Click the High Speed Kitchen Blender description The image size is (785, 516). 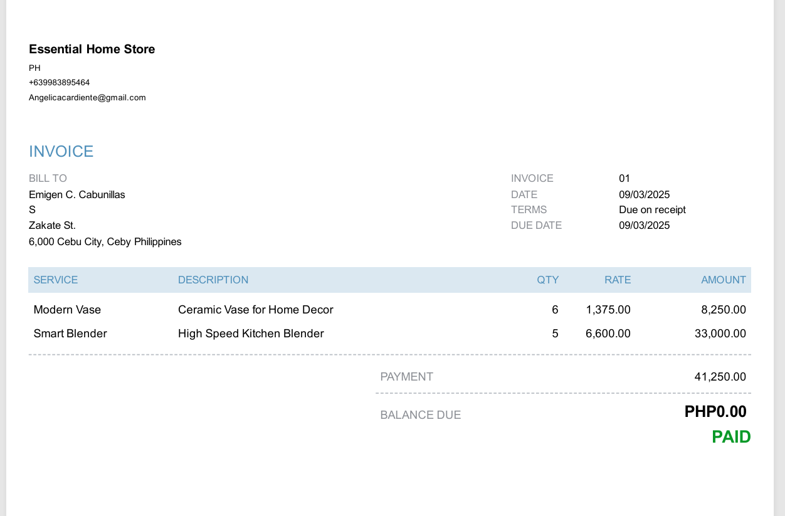click(x=251, y=334)
